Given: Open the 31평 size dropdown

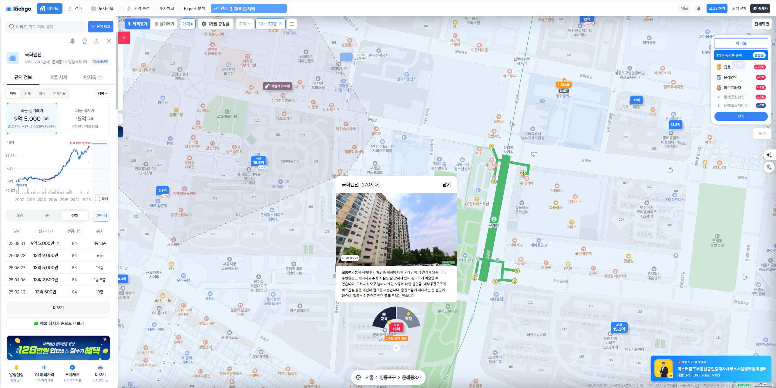Looking at the screenshot, I should point(102,94).
